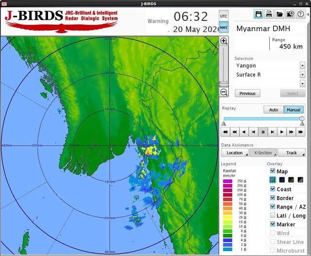The width and height of the screenshot is (311, 256).
Task: Zoom out with the magnifier minus
Action: [224, 92]
